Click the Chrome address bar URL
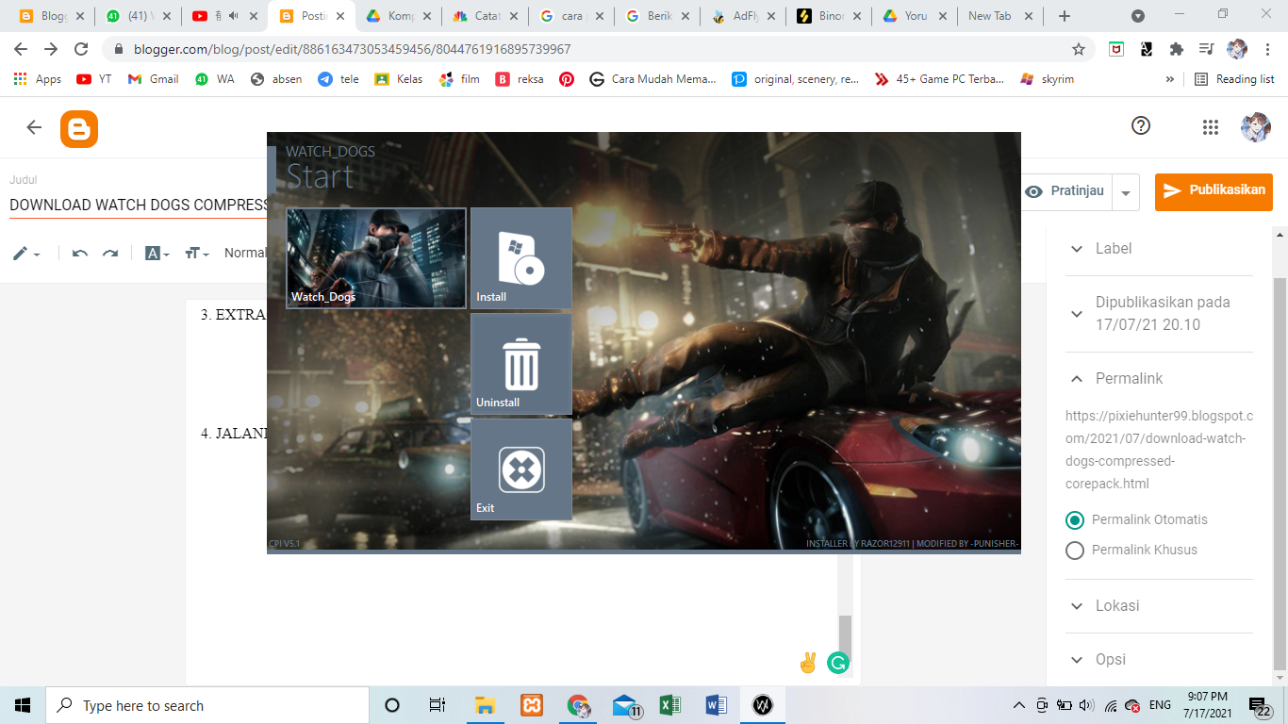Screen dimensions: 1288x724 352,49
